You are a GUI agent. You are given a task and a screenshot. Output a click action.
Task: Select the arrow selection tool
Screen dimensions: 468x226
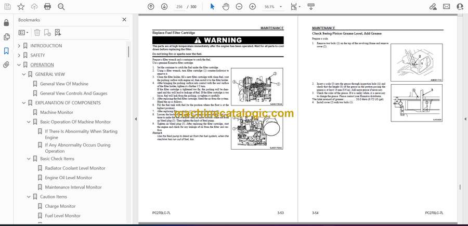(213, 7)
